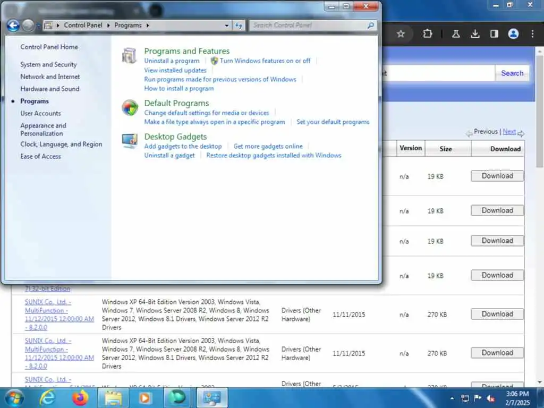Expand the root breadcrumb arrow in address bar
The image size is (544, 408).
click(x=57, y=25)
